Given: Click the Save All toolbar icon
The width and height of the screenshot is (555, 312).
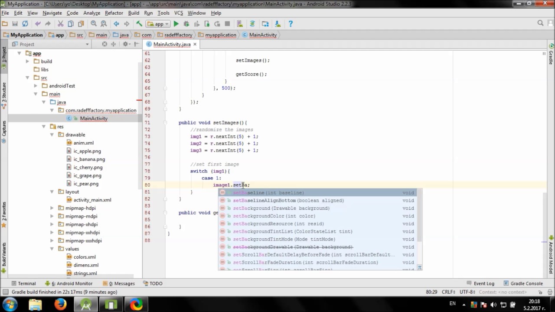Looking at the screenshot, I should coord(15,24).
